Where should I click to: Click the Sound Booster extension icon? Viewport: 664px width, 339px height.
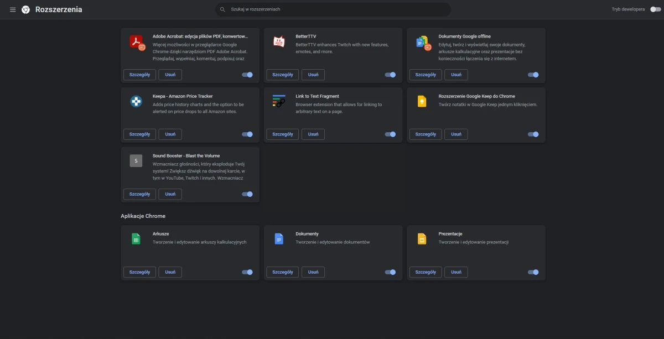click(x=136, y=161)
